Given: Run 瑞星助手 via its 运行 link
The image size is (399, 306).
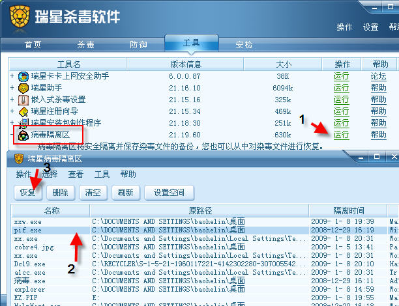Looking at the screenshot, I should click(x=341, y=88).
